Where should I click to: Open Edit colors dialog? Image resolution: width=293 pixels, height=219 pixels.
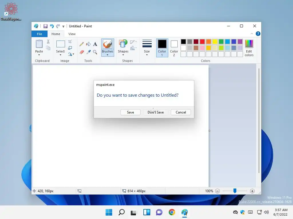pos(249,48)
